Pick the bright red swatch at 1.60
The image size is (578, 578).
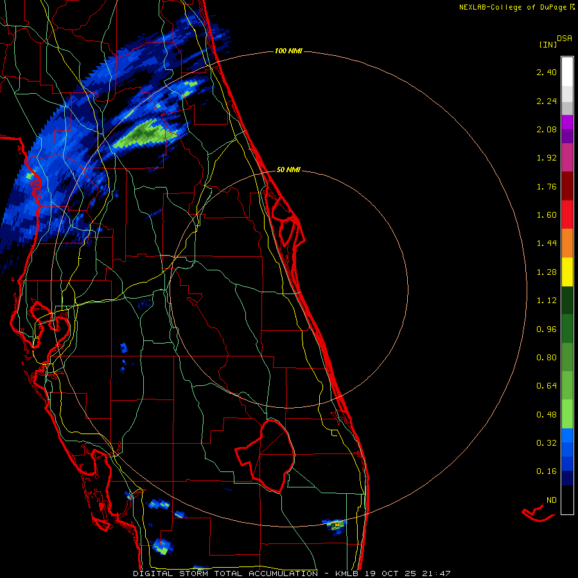click(567, 215)
